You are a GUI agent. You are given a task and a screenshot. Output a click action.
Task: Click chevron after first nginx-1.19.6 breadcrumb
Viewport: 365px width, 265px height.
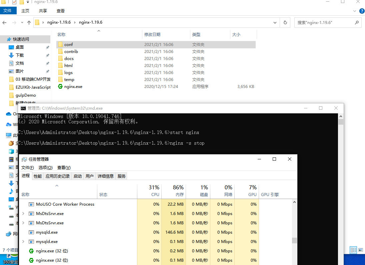(75, 22)
